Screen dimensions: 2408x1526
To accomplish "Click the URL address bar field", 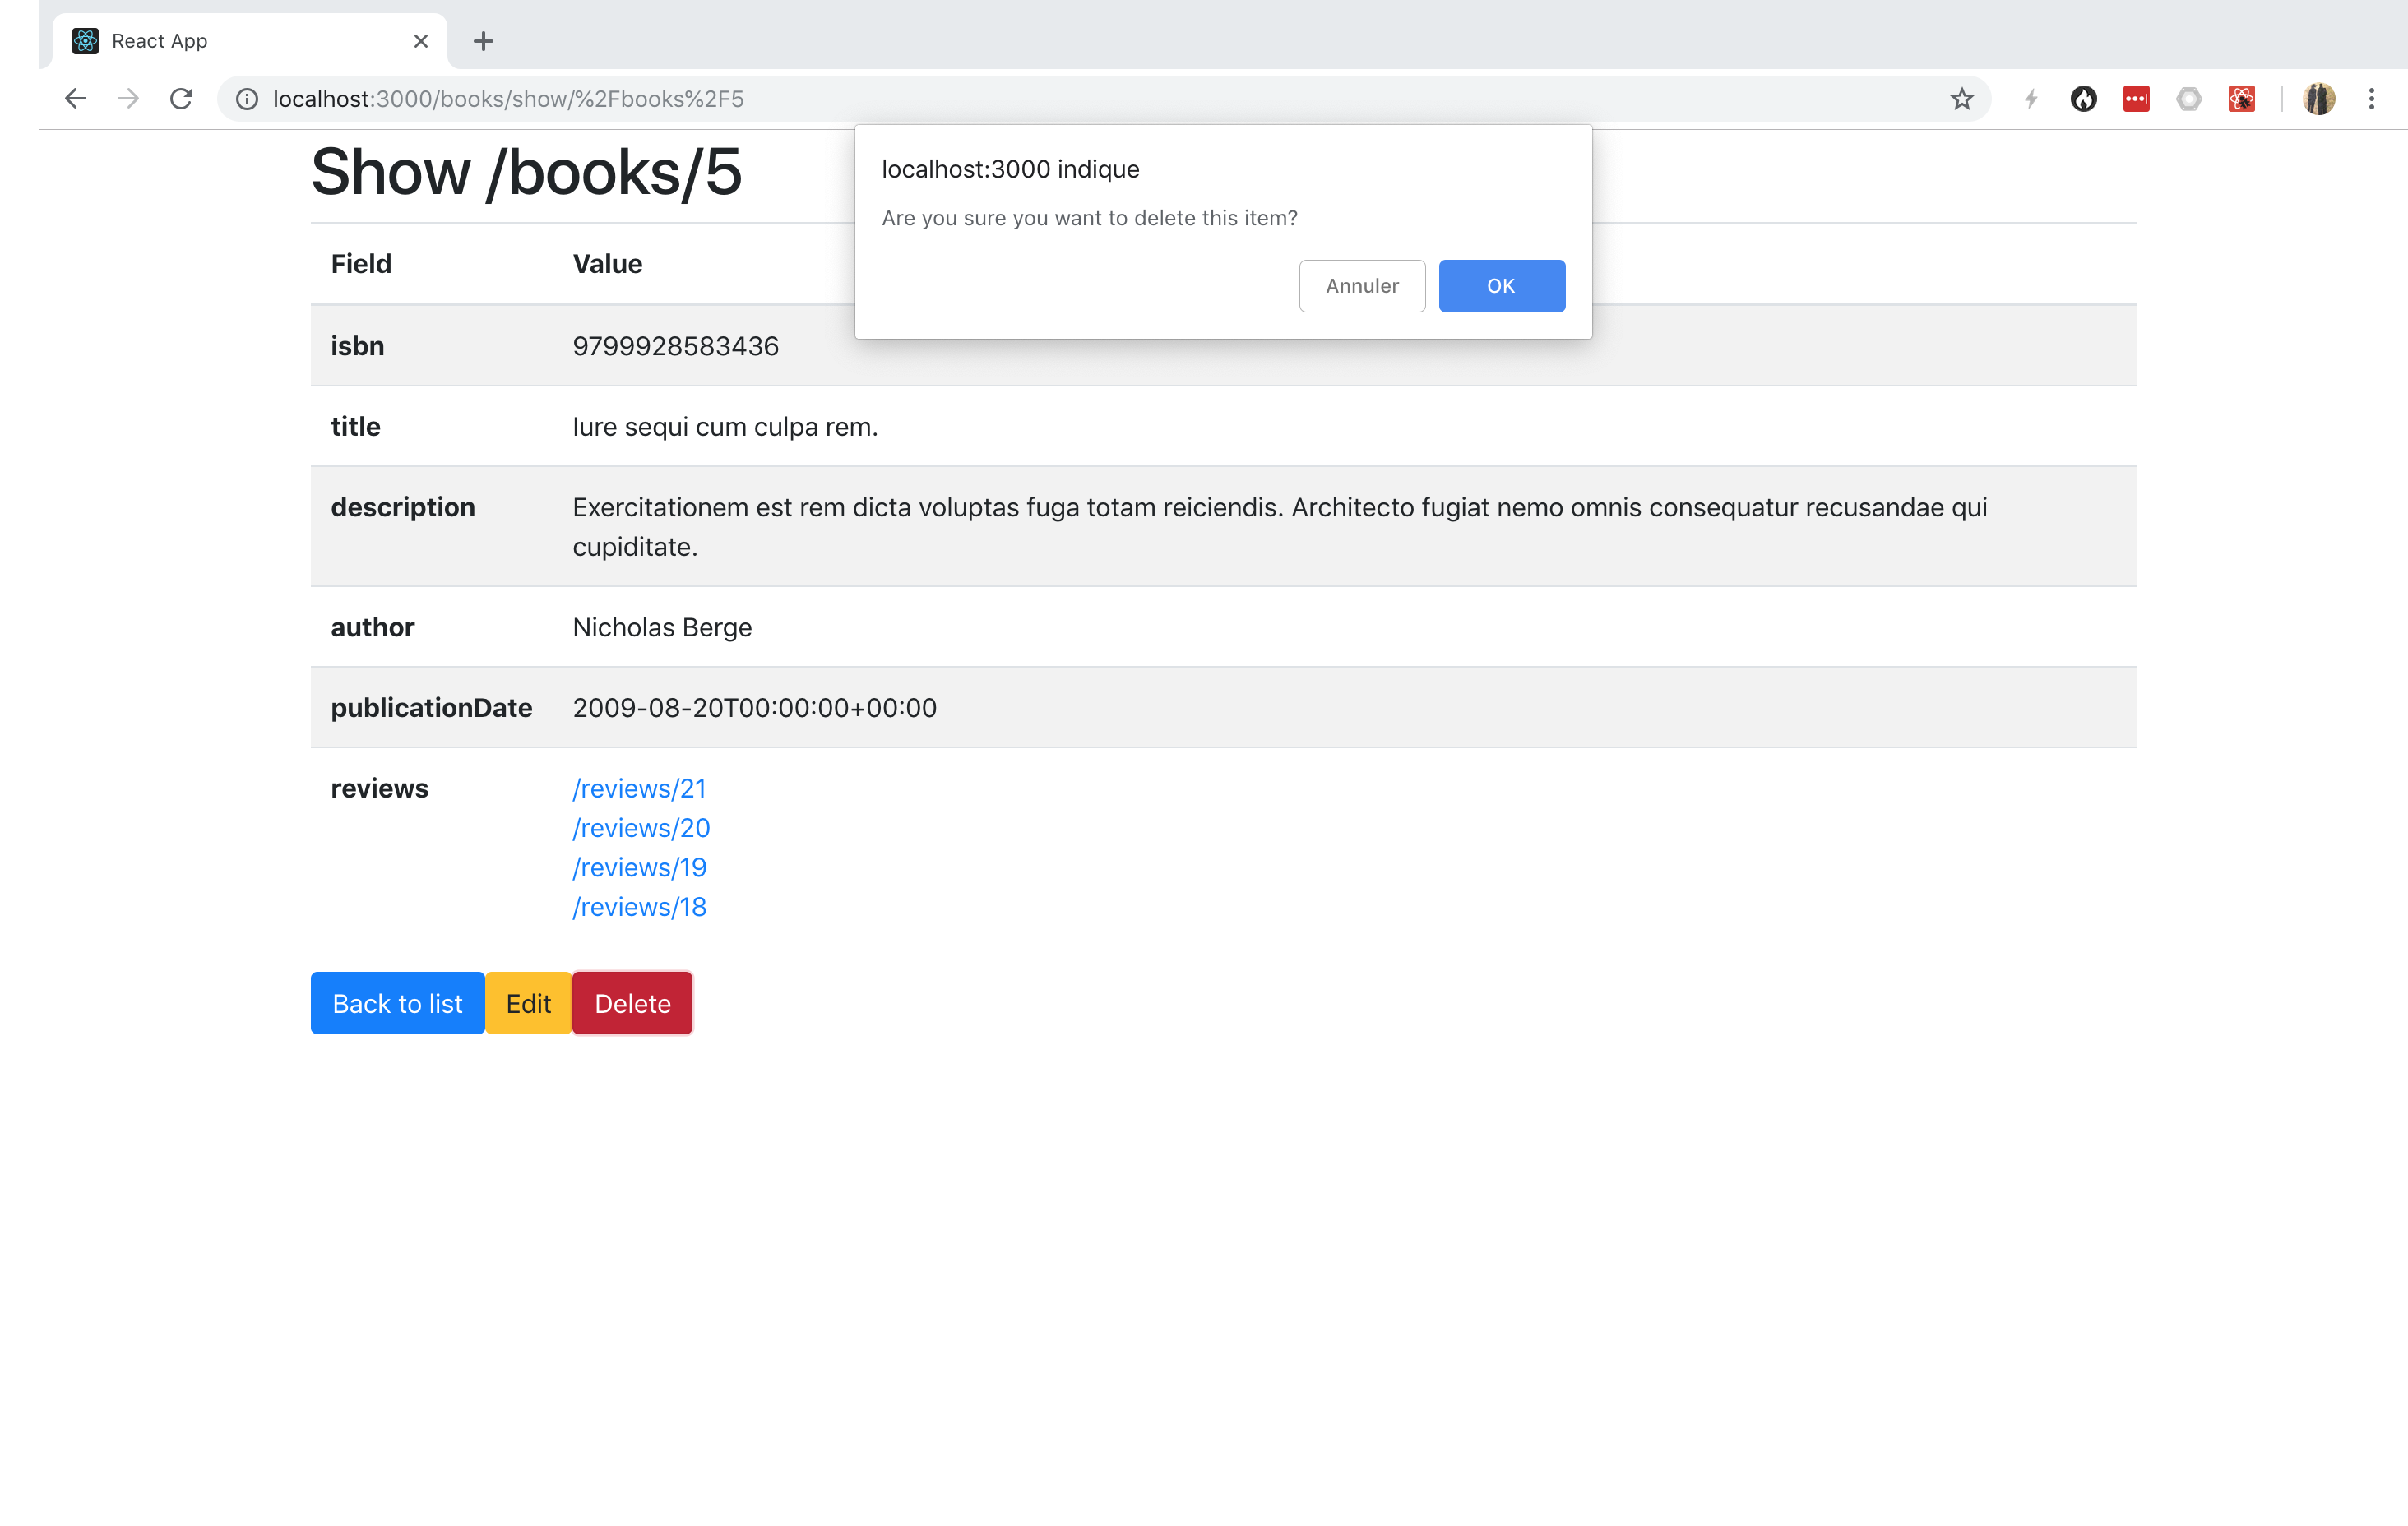I will [1000, 99].
